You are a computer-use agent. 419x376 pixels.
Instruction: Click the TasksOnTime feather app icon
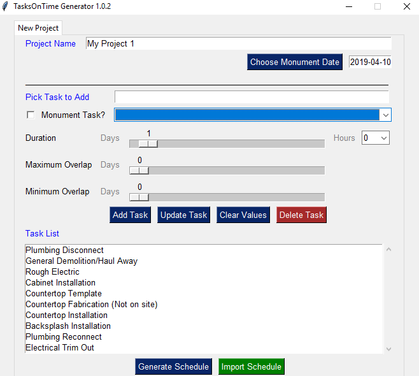pyautogui.click(x=6, y=6)
